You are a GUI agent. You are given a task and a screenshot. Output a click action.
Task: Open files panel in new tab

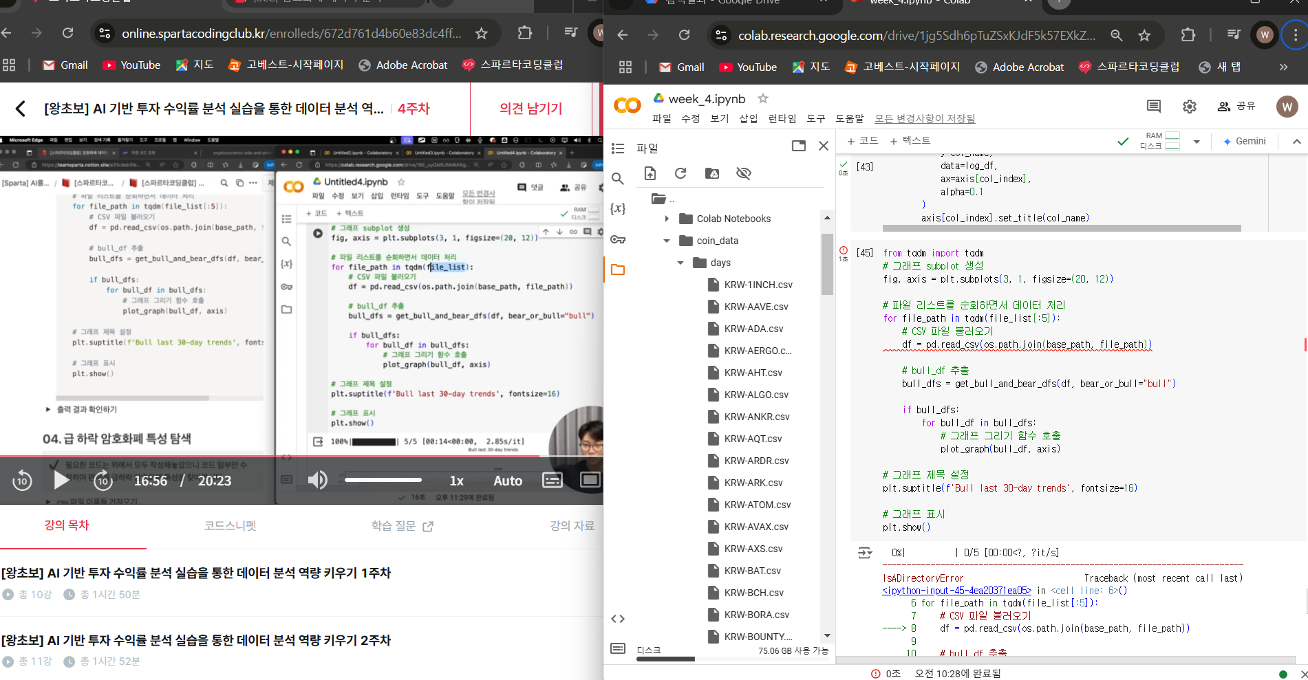[799, 146]
